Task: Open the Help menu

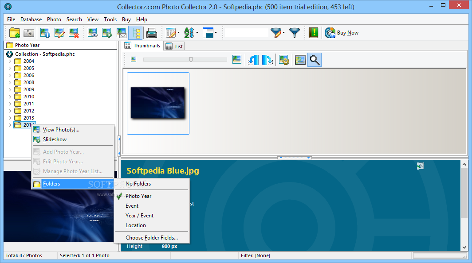Action: [x=142, y=19]
